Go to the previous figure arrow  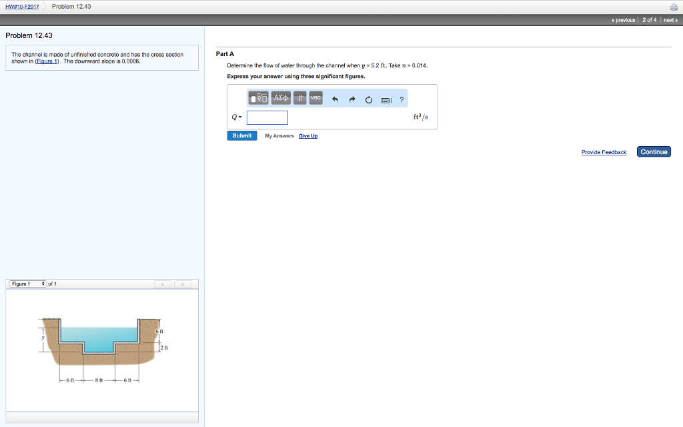(x=163, y=284)
